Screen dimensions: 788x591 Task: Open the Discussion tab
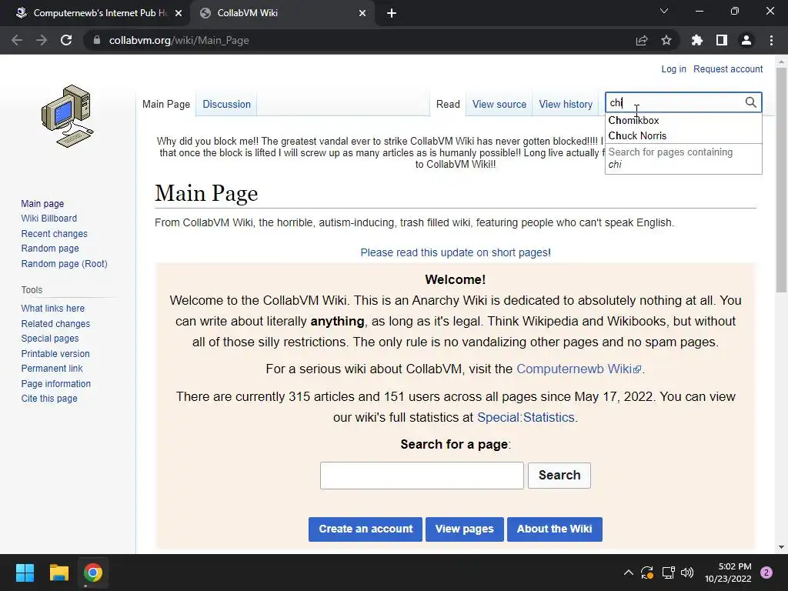point(226,104)
